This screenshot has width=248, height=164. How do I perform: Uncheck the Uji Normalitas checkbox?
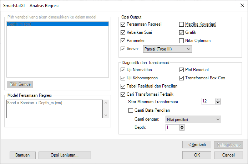click(x=123, y=70)
